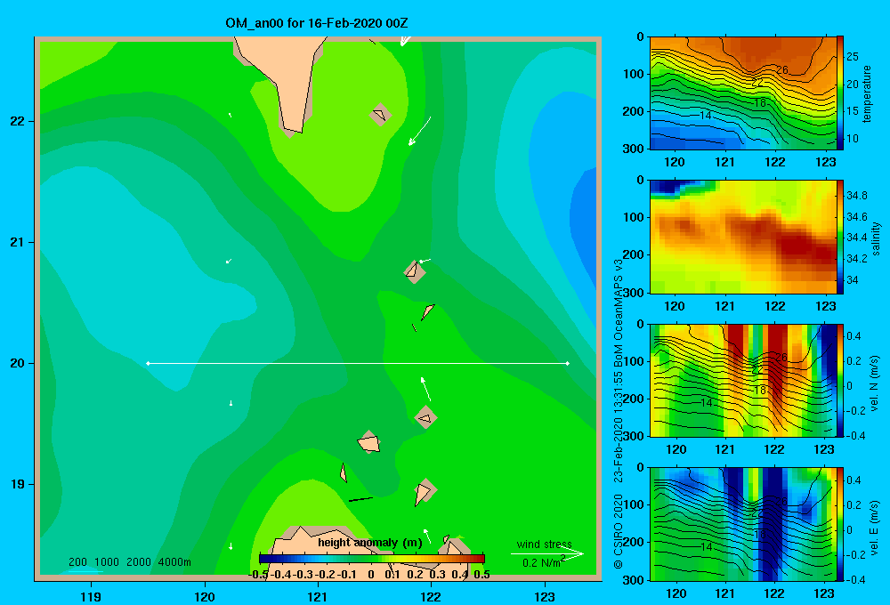The width and height of the screenshot is (890, 605).
Task: Select the vel. E colorbar
Action: 840,524
